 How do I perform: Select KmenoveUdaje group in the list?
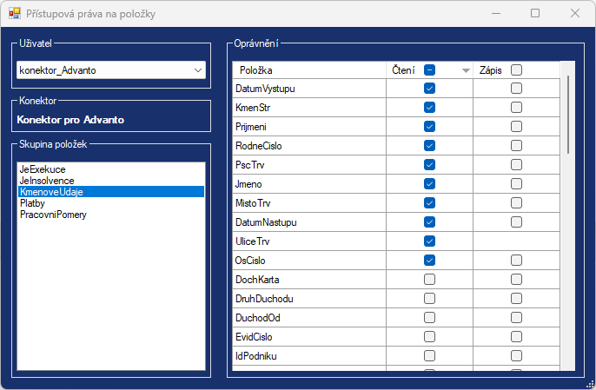click(111, 192)
